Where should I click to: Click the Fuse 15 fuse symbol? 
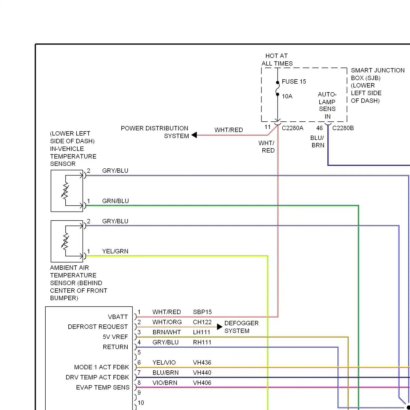[278, 88]
